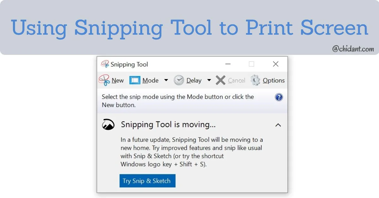Maximize the Snipping Tool window
This screenshot has height=198, width=379.
(251, 64)
